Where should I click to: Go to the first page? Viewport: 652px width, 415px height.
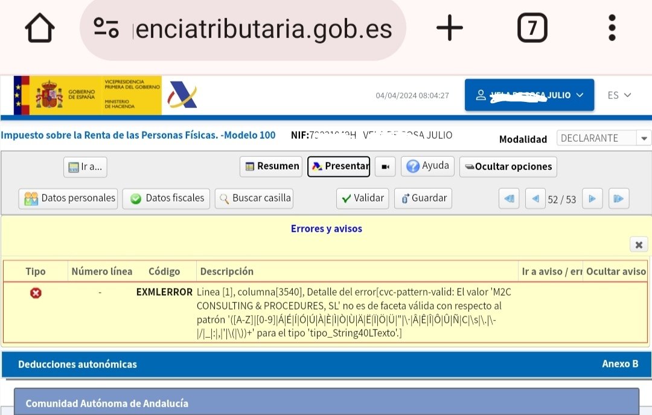click(x=509, y=198)
